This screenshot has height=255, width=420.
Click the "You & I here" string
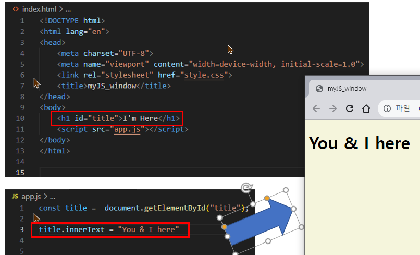(x=149, y=230)
